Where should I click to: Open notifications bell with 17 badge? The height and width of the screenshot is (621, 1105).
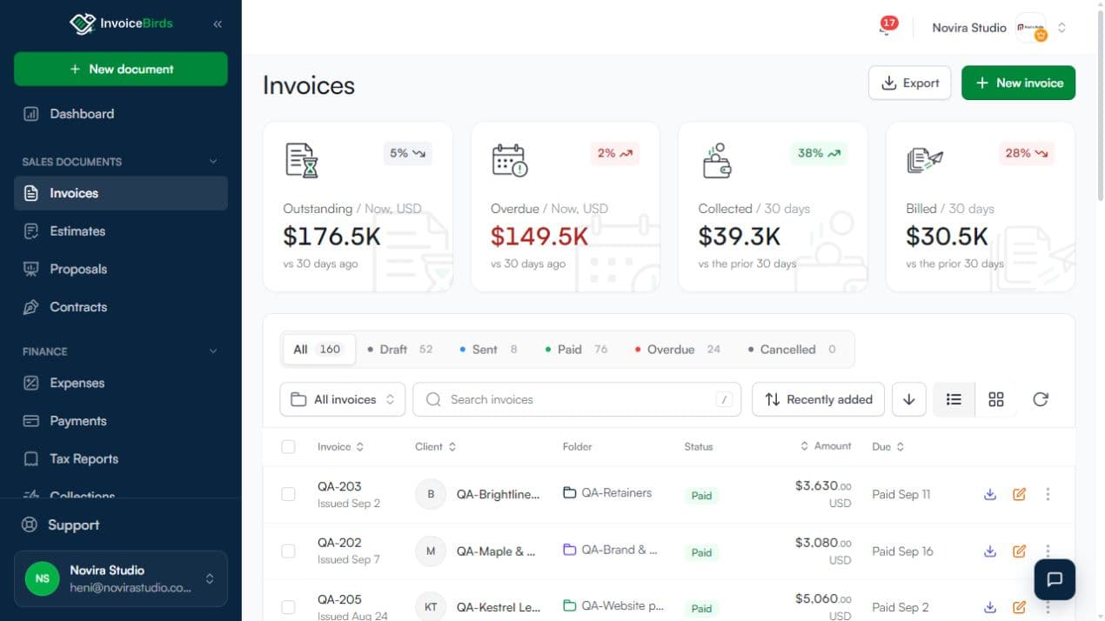coord(887,26)
